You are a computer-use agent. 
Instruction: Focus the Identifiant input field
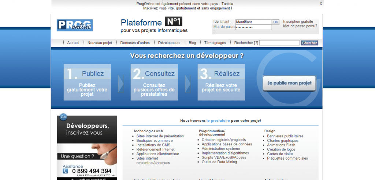(253, 22)
